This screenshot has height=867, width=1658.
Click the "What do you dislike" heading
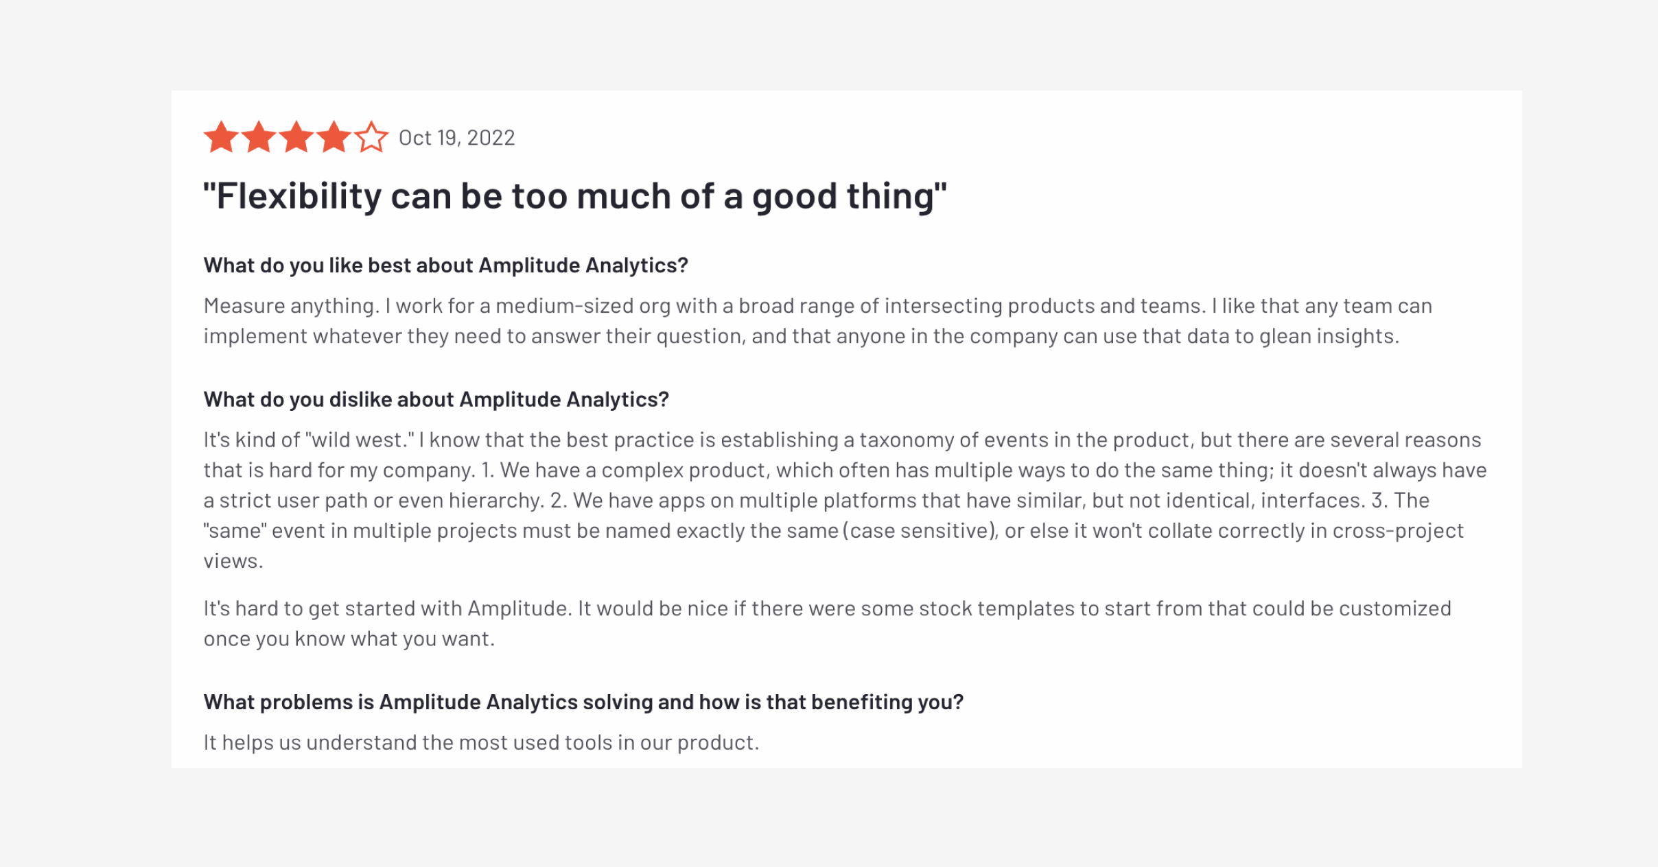(436, 399)
